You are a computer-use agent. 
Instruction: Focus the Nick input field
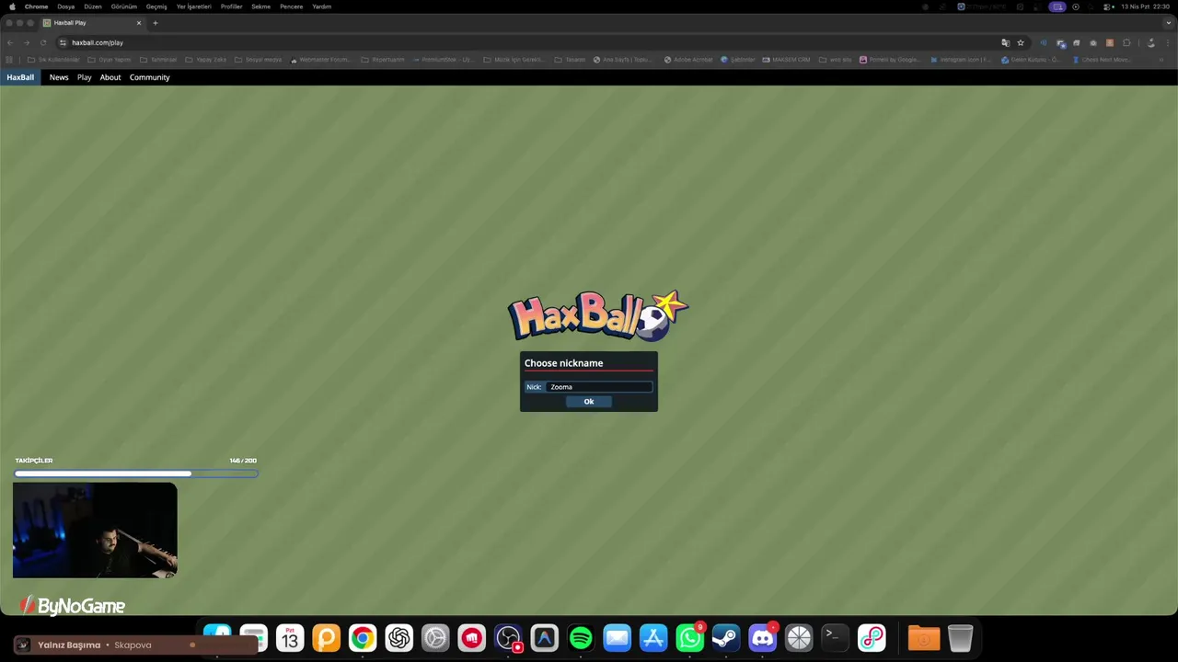point(599,387)
